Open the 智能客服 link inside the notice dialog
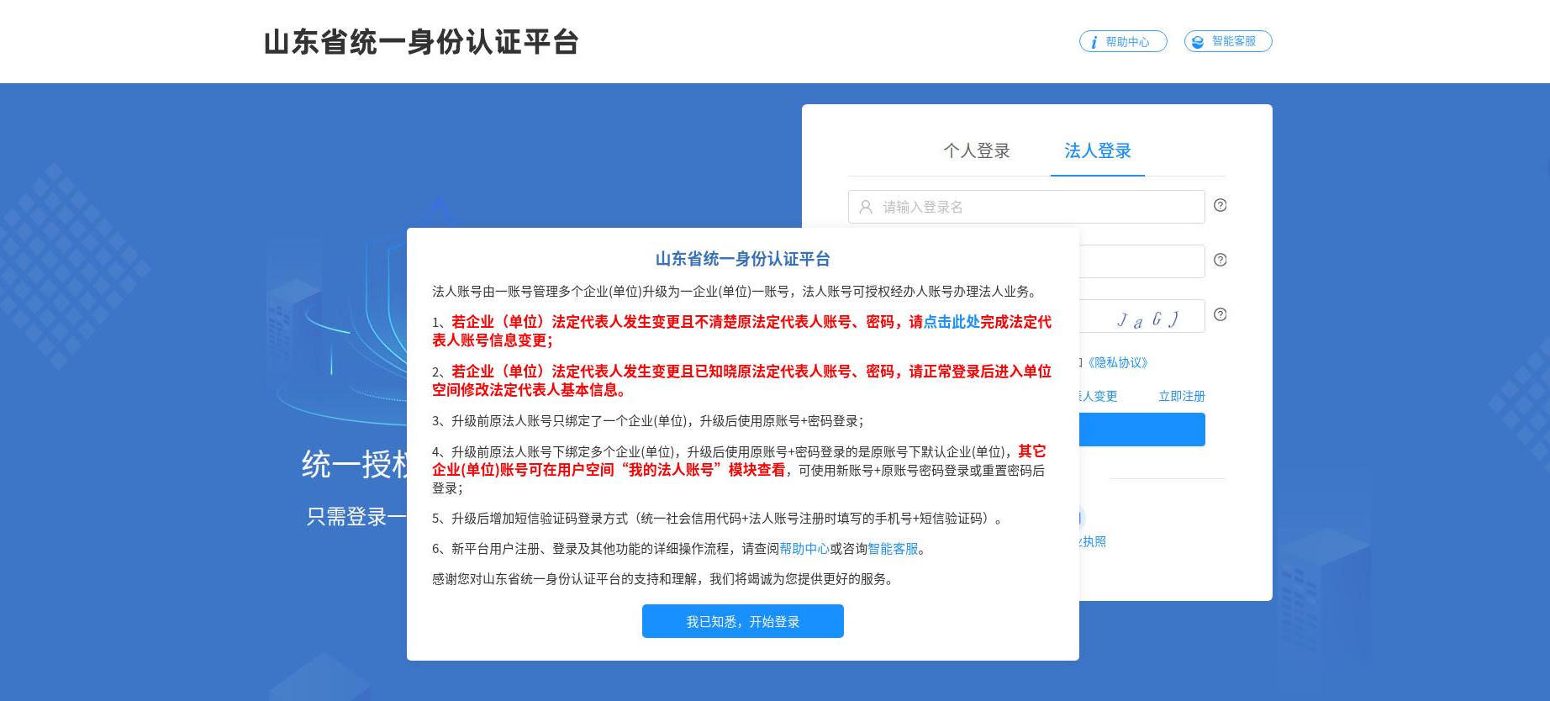Viewport: 1550px width, 701px height. point(893,549)
